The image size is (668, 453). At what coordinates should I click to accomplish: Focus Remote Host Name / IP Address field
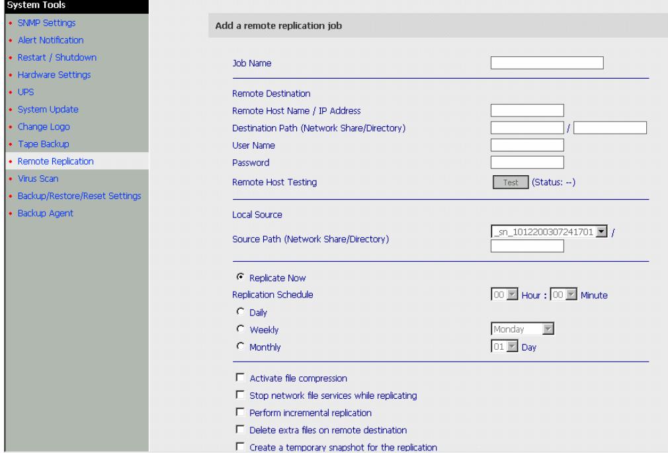[x=527, y=111]
